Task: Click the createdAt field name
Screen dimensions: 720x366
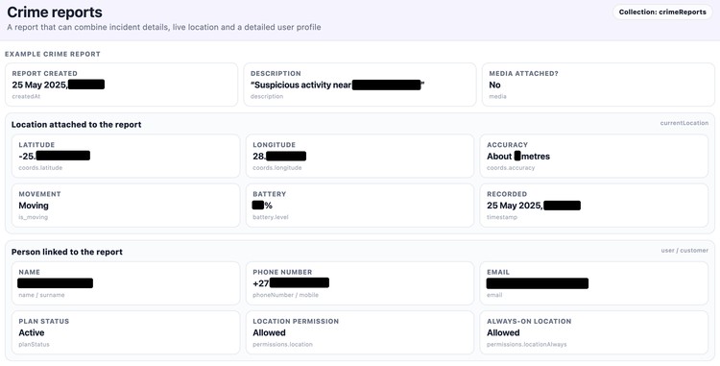Action: (x=25, y=96)
